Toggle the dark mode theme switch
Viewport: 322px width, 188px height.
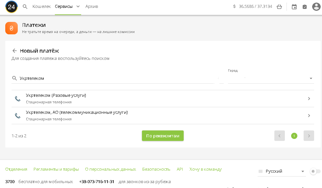click(315, 171)
